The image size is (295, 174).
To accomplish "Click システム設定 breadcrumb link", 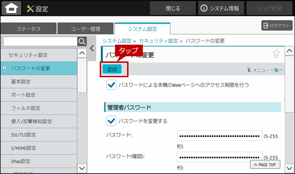I will (117, 41).
